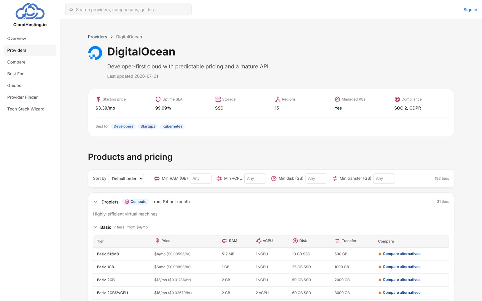Viewport: 482px width, 301px height.
Task: Click the Disk column header icon
Action: [295, 241]
